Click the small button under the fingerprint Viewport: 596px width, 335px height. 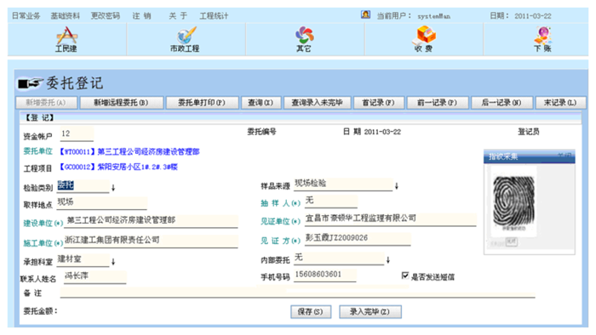tap(511, 241)
